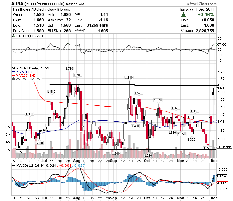233x201 pixels.
Task: Click the Thursday 1-Dec-2011 date
Action: tap(196, 9)
